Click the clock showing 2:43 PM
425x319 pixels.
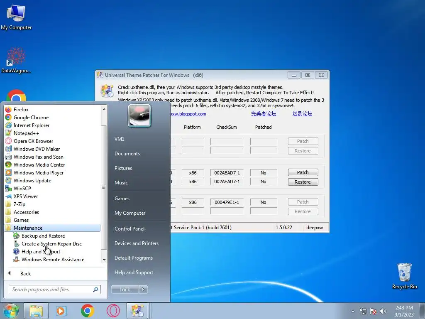(x=404, y=311)
